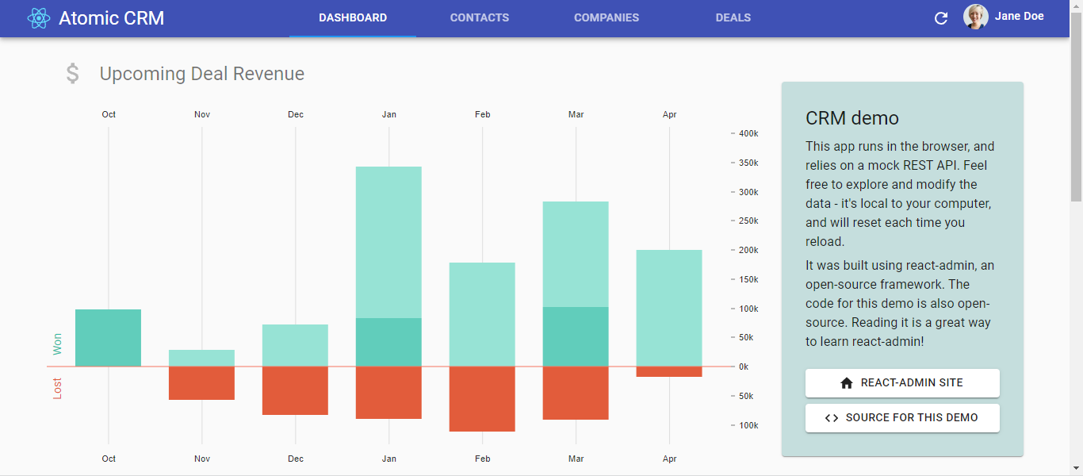
Task: Click the dollar icon beside Upcoming Deal Revenue
Action: [x=72, y=73]
